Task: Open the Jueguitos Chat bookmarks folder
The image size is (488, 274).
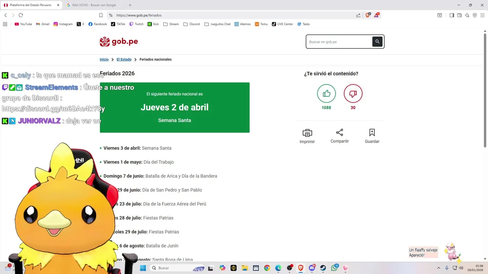Action: (218, 24)
